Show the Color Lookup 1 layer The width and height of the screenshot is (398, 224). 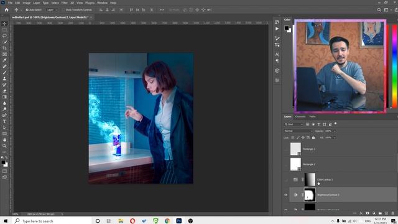point(286,180)
